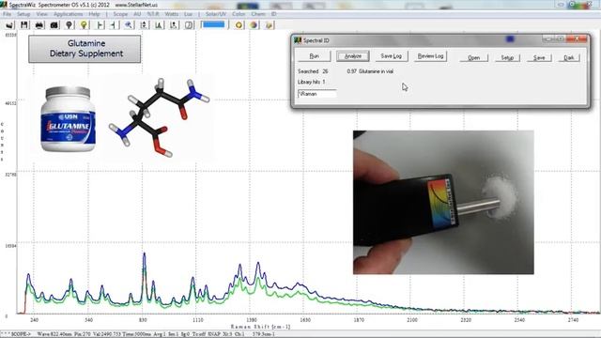Click the yellow light bulb toolbar icon

coord(84,25)
